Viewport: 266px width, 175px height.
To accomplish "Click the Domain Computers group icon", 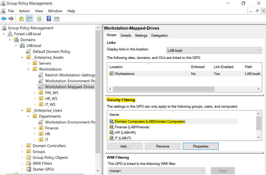I will coord(111,121).
